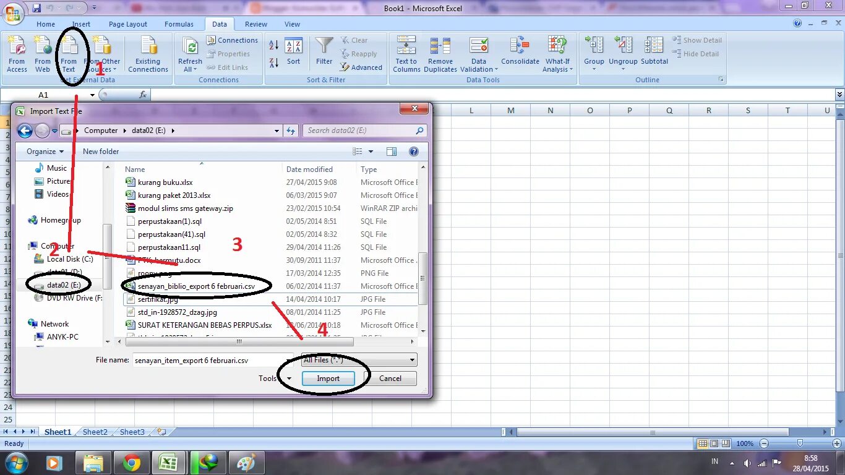Open the Sort dialog button
845x475 pixels.
pyautogui.click(x=294, y=53)
